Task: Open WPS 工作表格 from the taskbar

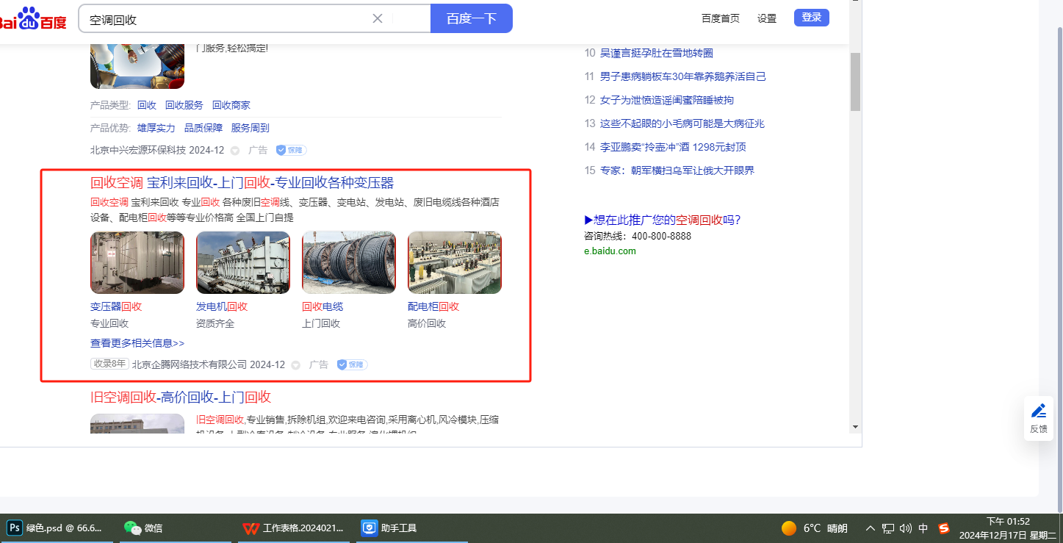Action: (x=293, y=528)
